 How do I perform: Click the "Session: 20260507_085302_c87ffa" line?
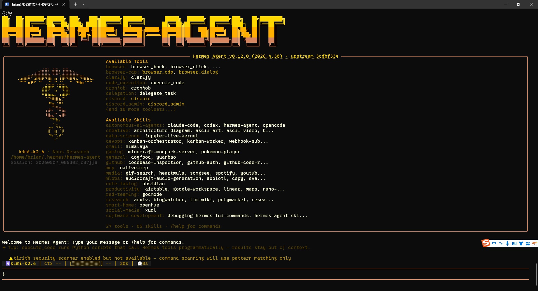54,162
